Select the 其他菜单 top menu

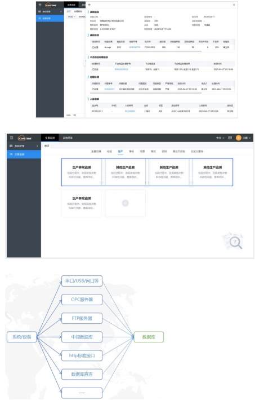[x=68, y=138]
